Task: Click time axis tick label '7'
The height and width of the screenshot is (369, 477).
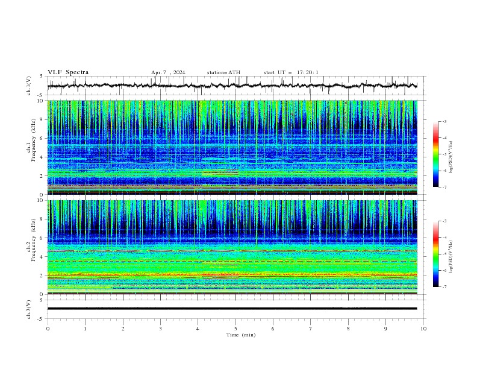Action: pyautogui.click(x=311, y=329)
